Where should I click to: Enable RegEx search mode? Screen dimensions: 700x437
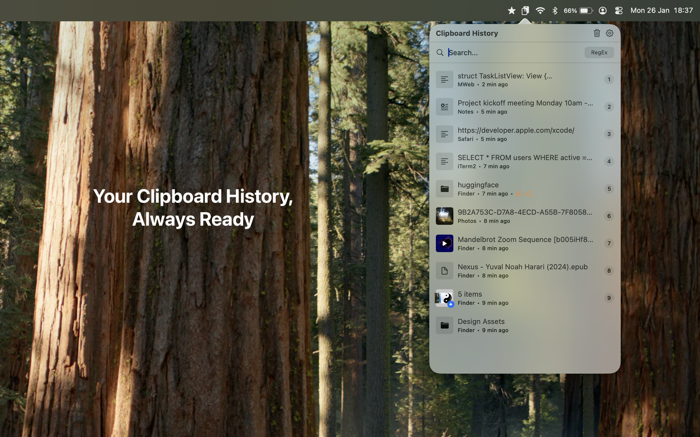click(x=599, y=52)
